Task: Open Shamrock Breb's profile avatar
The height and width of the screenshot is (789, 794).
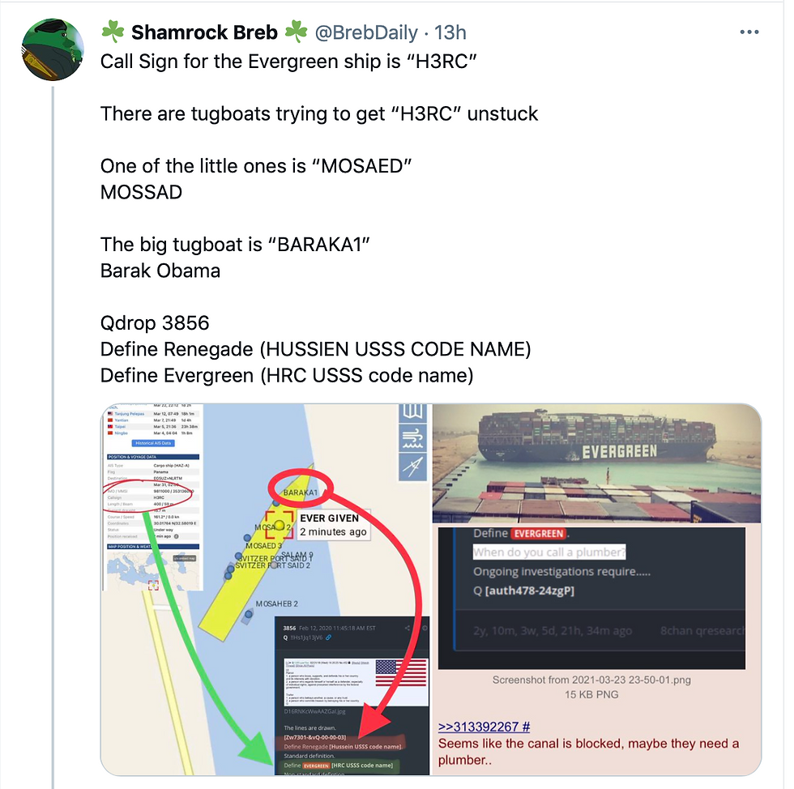Action: point(53,49)
